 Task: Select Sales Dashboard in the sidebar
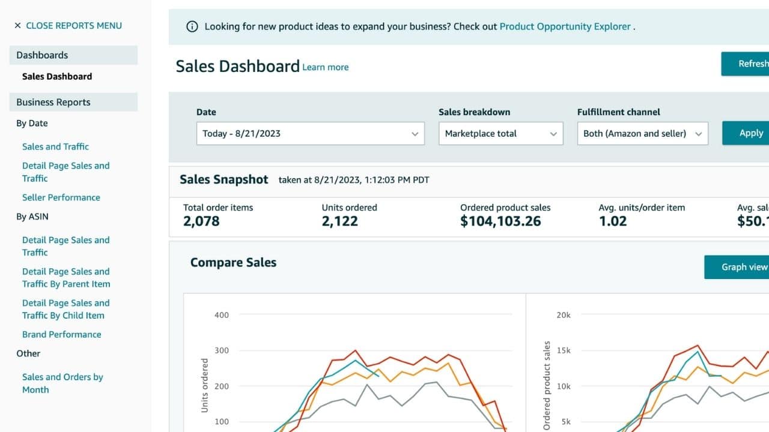[x=57, y=76]
